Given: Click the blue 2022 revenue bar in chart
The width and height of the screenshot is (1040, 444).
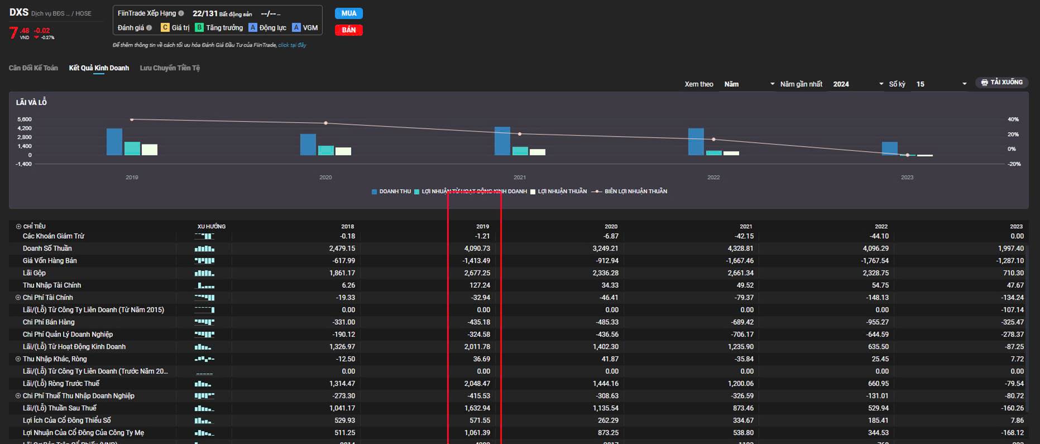Looking at the screenshot, I should (696, 142).
